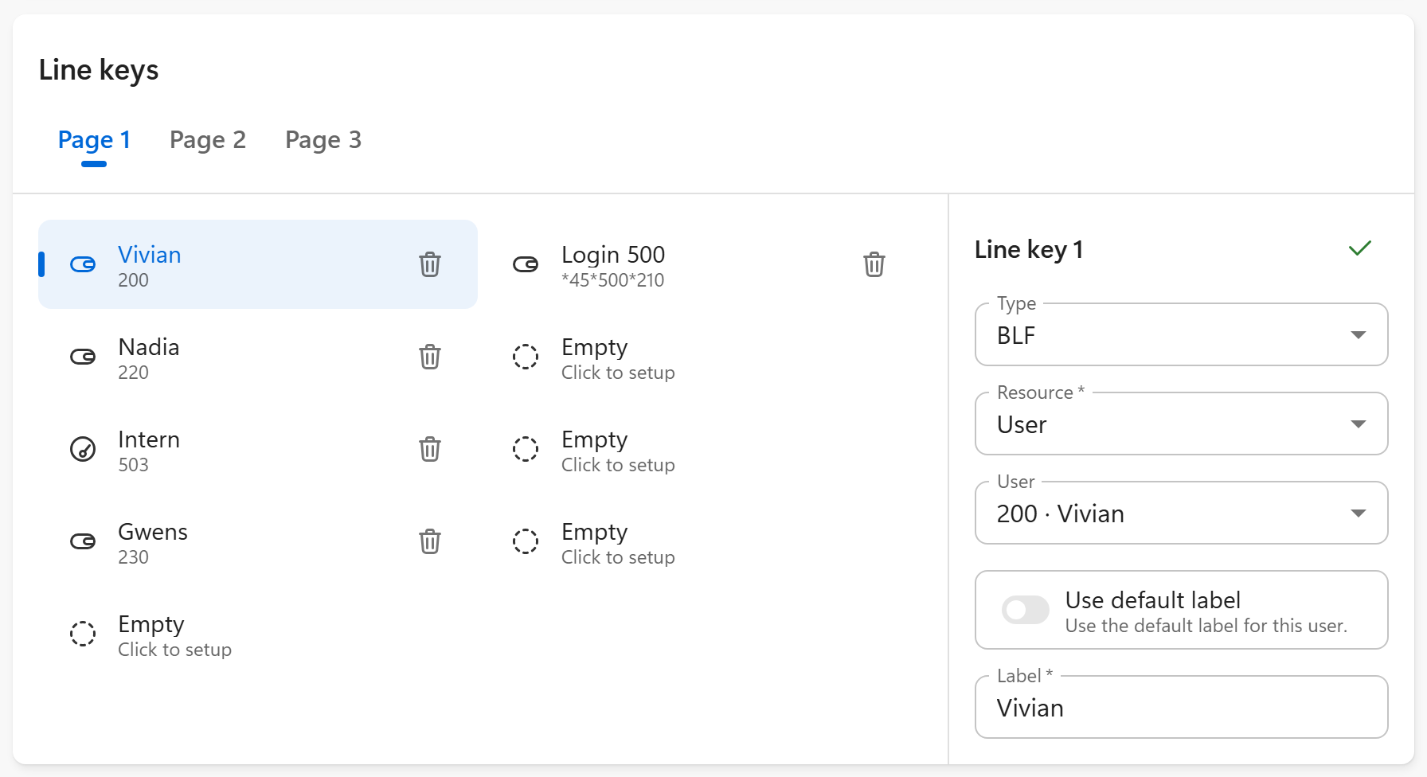Remove the Intern 503 line key
This screenshot has width=1427, height=777.
430,449
